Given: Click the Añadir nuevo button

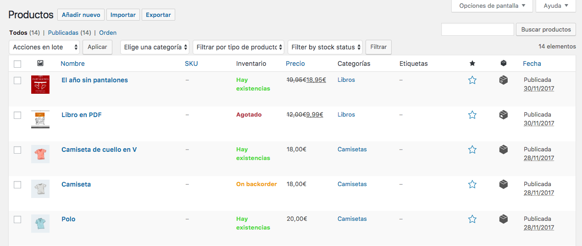Looking at the screenshot, I should 81,15.
